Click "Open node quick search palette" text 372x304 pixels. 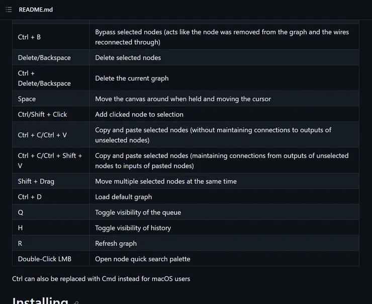(x=143, y=259)
